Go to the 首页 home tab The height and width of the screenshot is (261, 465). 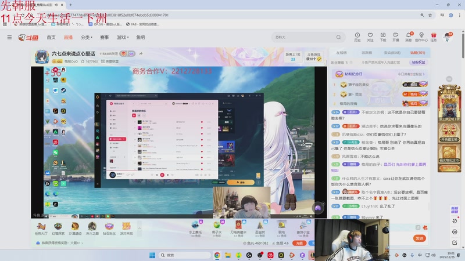[51, 37]
